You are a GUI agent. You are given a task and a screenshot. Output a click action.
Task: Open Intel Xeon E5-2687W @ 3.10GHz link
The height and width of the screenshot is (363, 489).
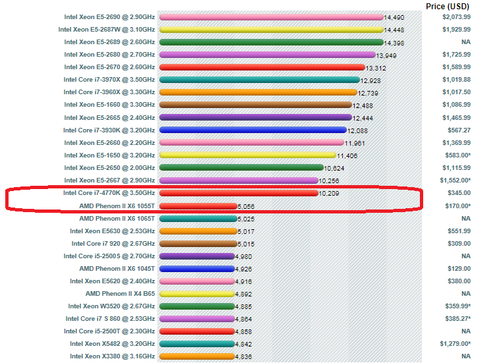pos(107,30)
